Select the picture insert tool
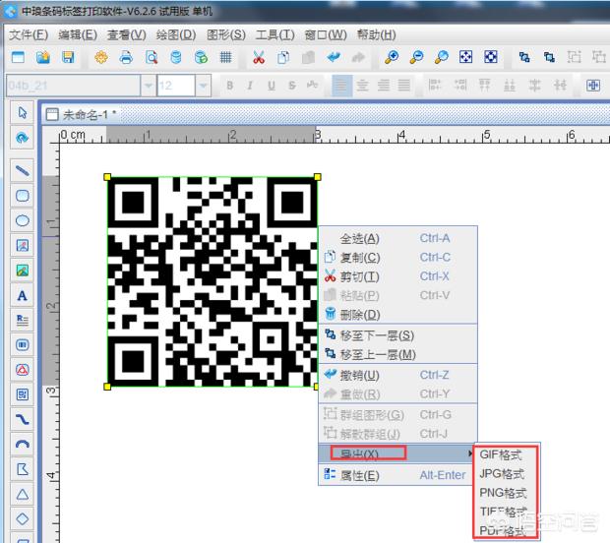The width and height of the screenshot is (610, 543). coord(23,271)
